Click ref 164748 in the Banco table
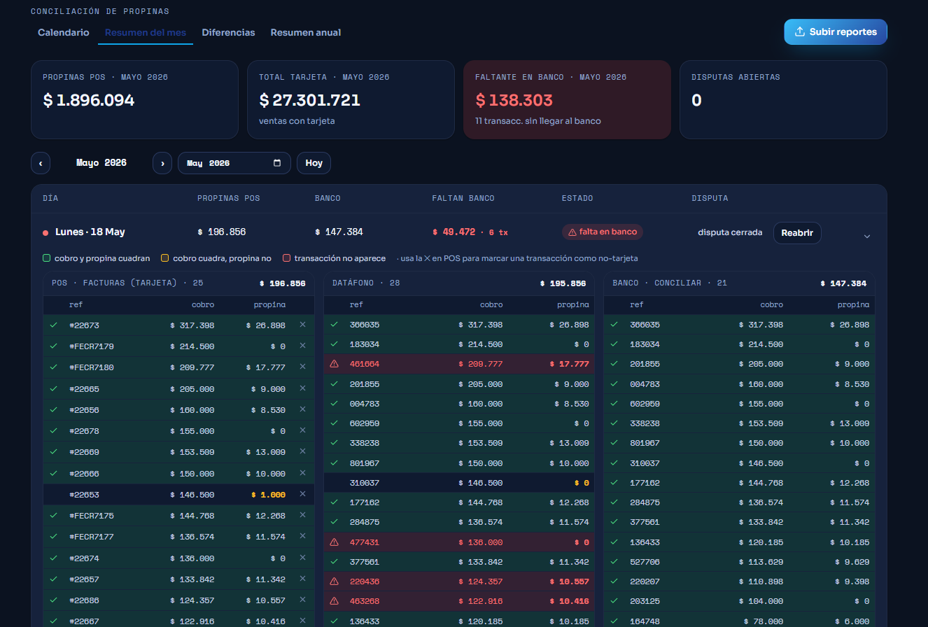This screenshot has height=627, width=928. click(x=645, y=621)
